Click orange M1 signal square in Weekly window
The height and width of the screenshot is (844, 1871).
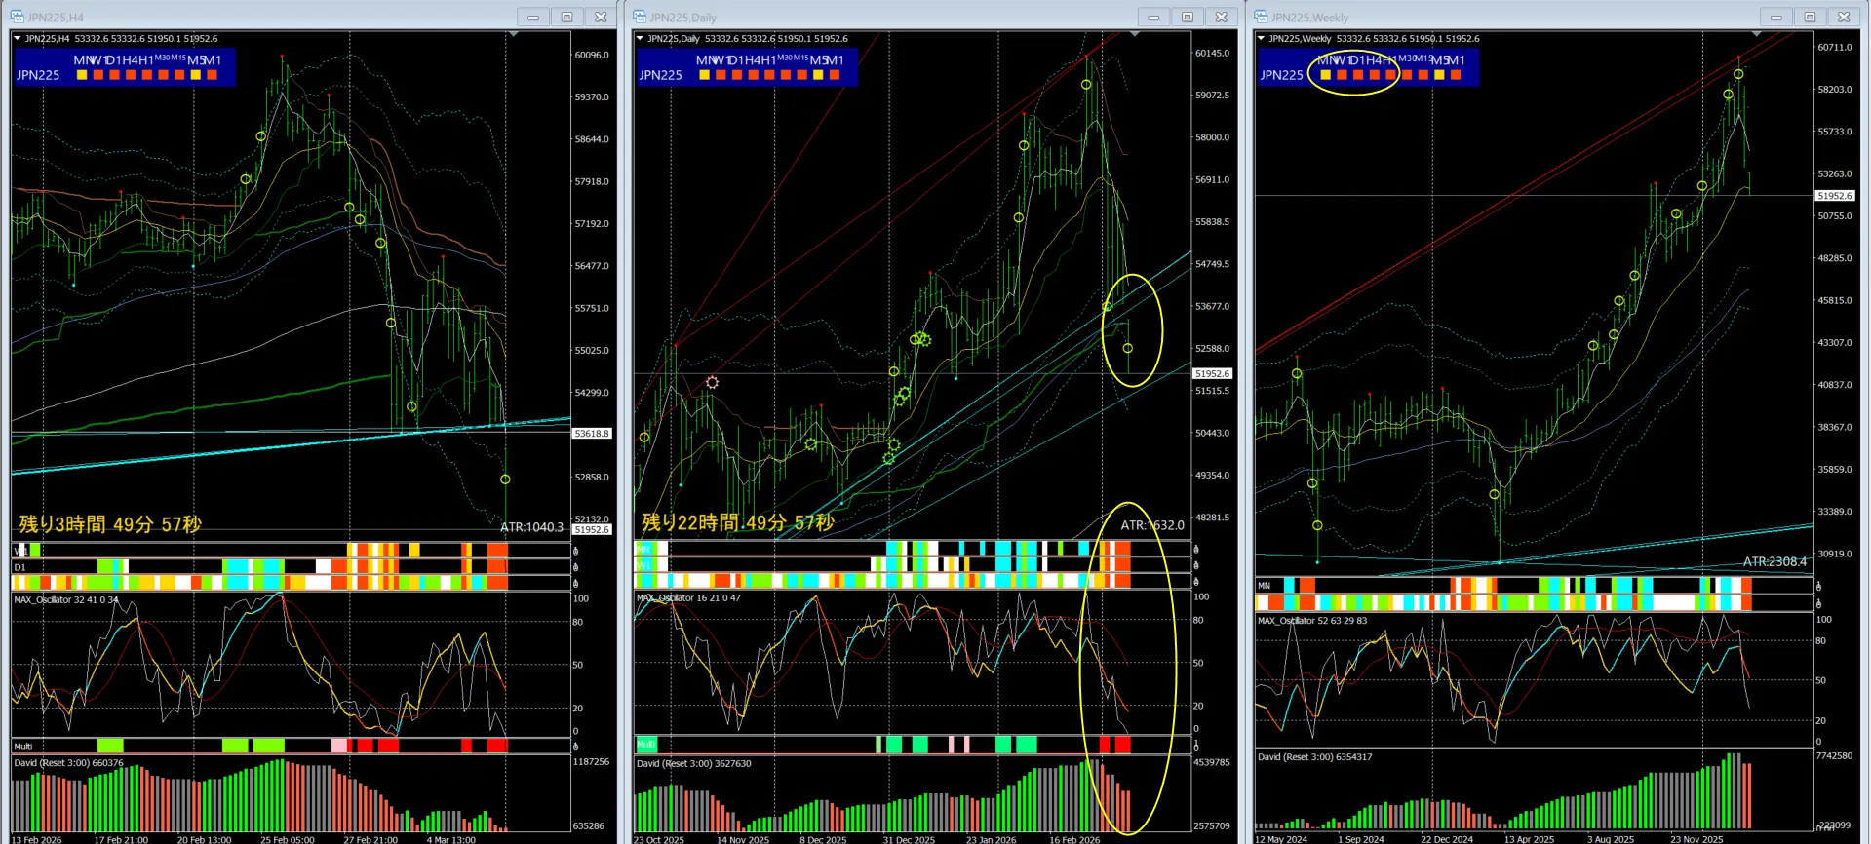pos(1456,75)
